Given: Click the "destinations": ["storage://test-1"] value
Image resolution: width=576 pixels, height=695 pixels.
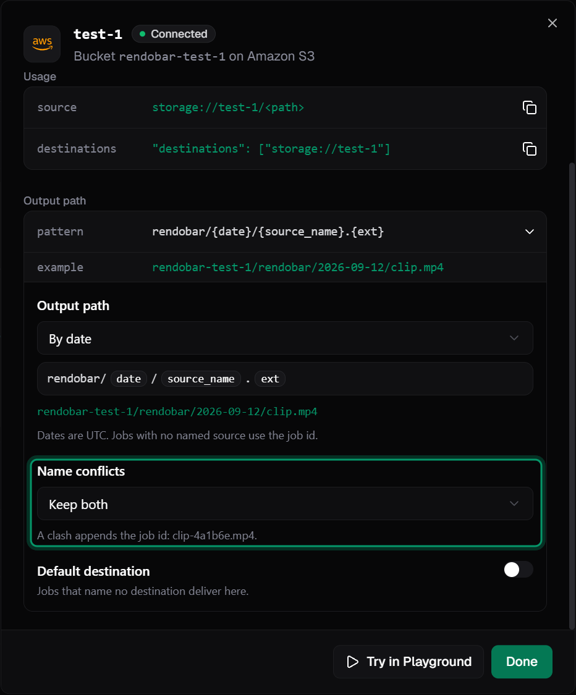Looking at the screenshot, I should (x=271, y=149).
